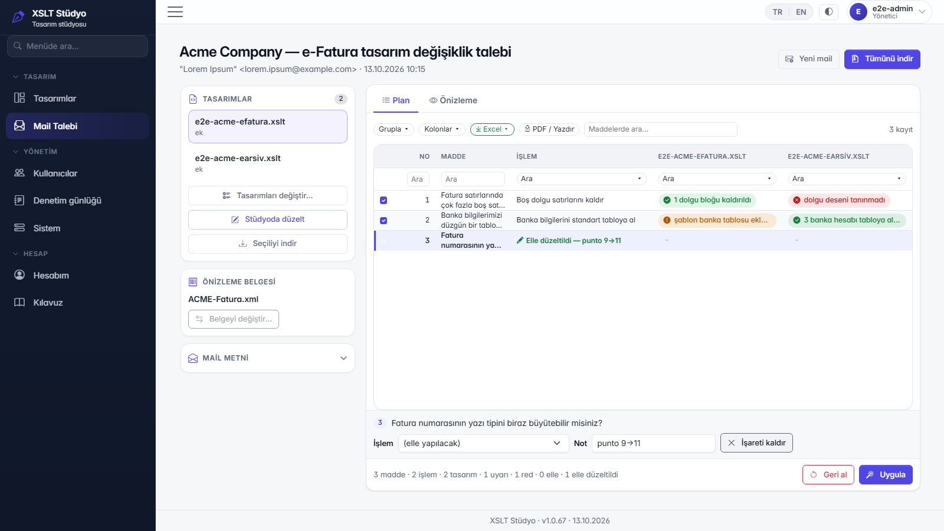Click the Tasarımlar panel file icon
Viewport: 944px width, 531px height.
pyautogui.click(x=193, y=99)
